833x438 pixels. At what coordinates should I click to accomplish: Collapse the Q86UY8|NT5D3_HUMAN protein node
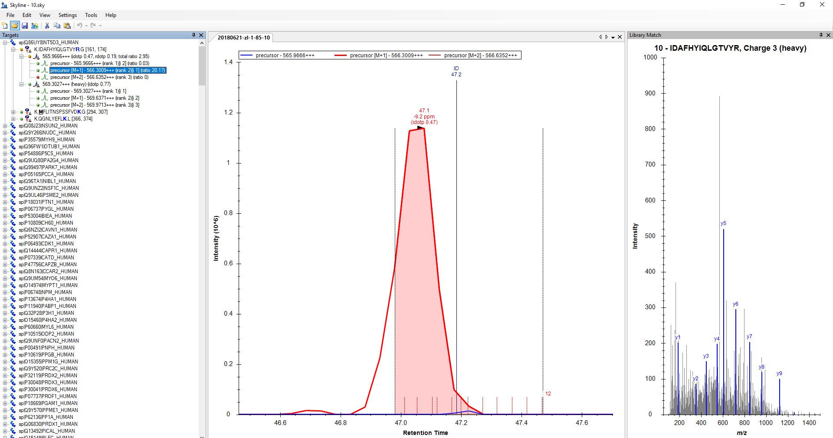click(5, 42)
